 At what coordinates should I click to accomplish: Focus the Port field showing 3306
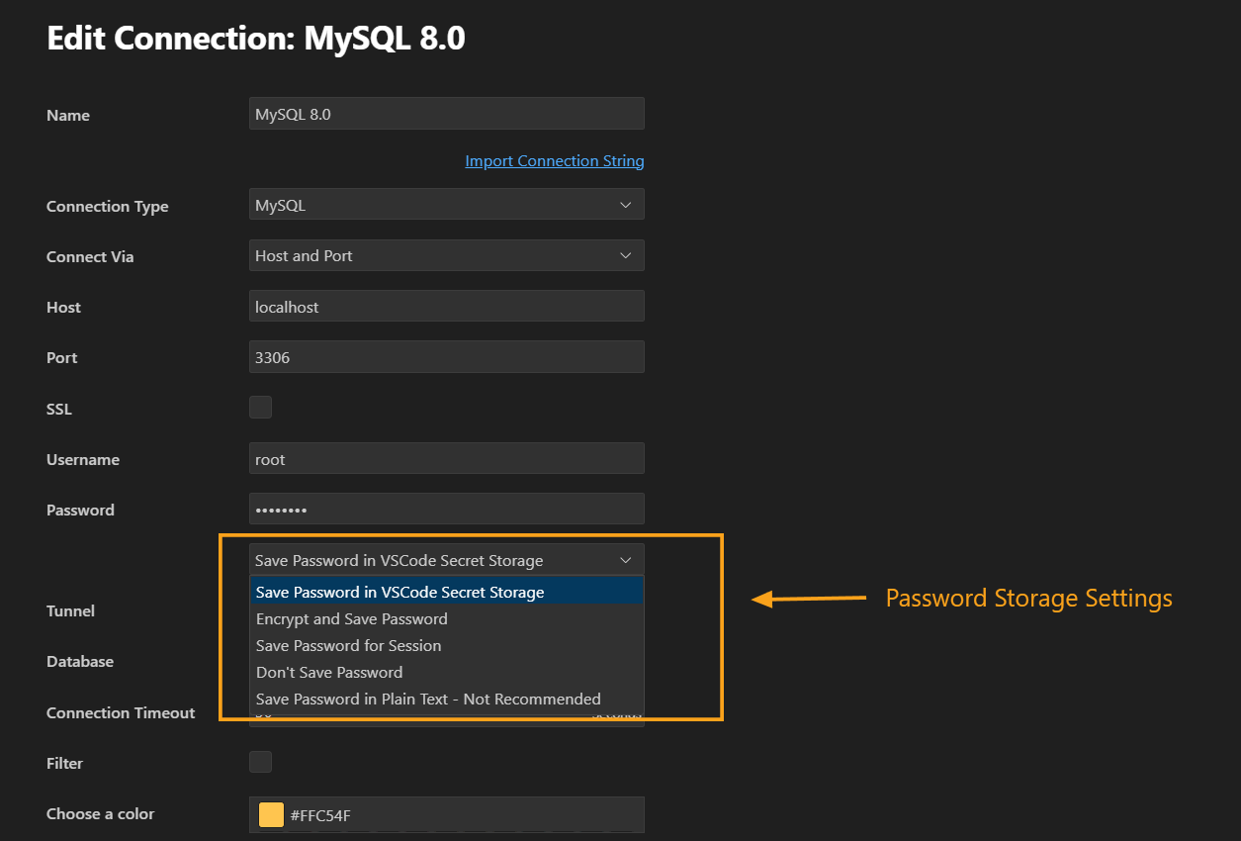[446, 357]
